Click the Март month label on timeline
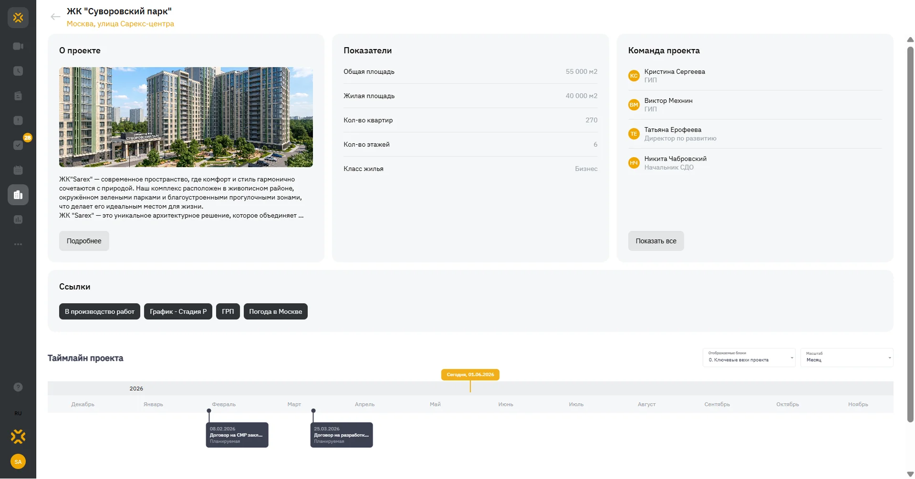 [x=294, y=404]
